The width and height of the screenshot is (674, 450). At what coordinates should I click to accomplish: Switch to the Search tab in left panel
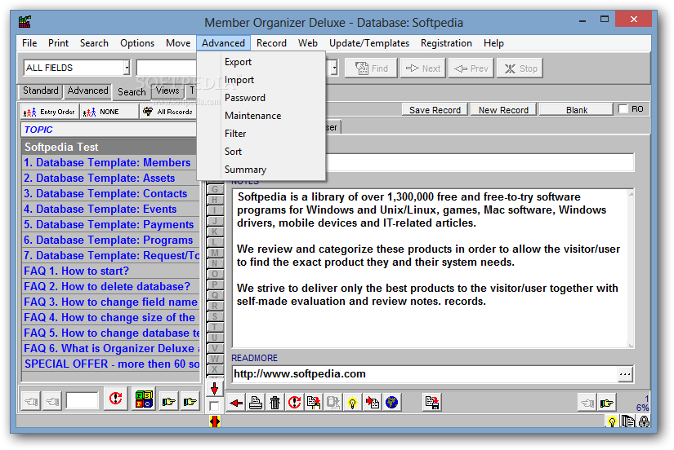pyautogui.click(x=132, y=92)
